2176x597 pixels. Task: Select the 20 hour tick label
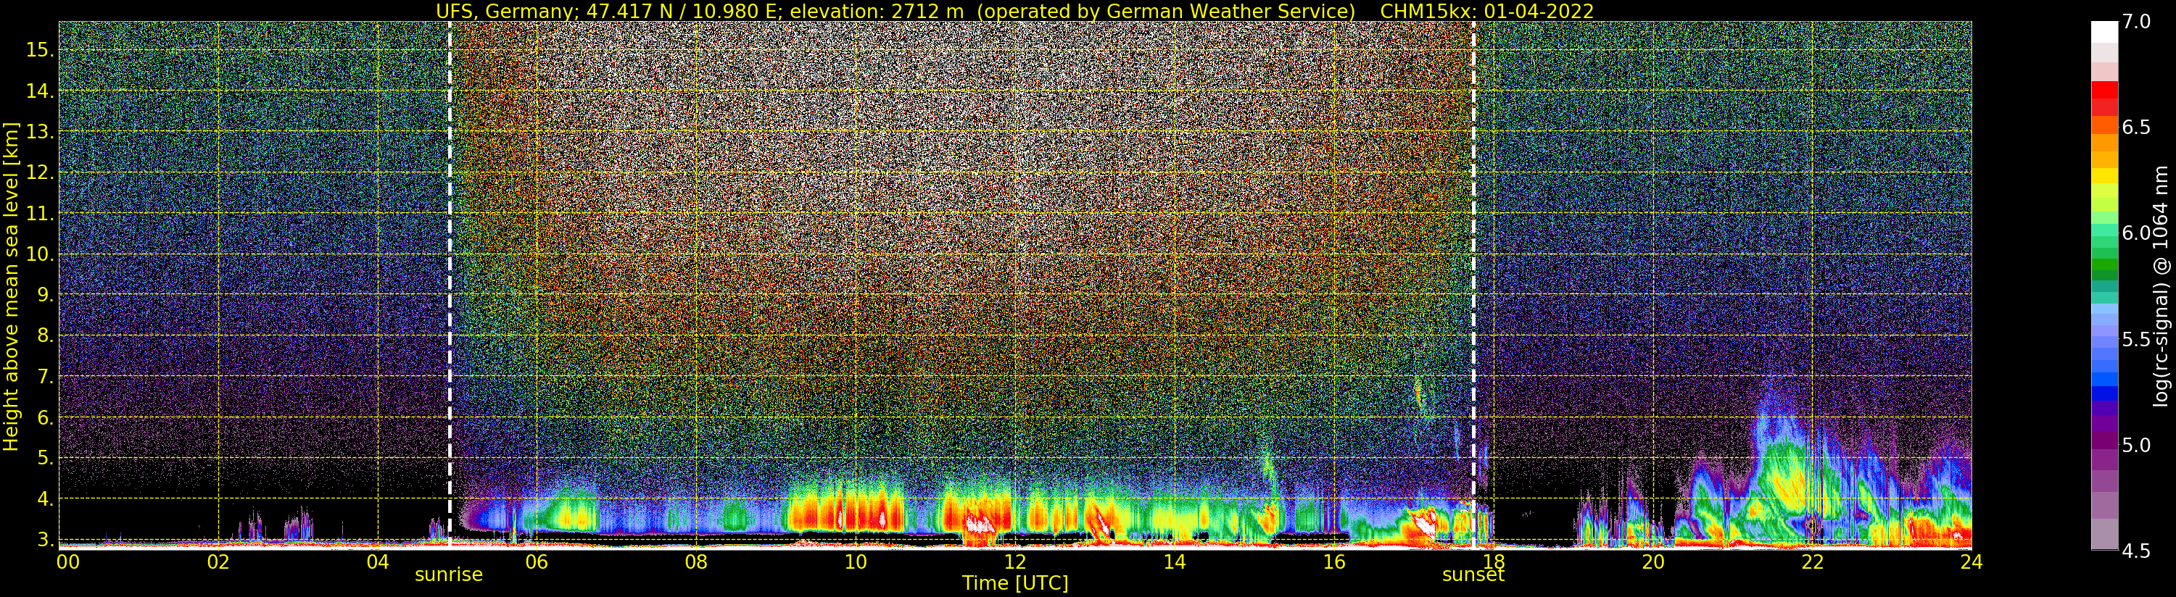[x=1652, y=562]
